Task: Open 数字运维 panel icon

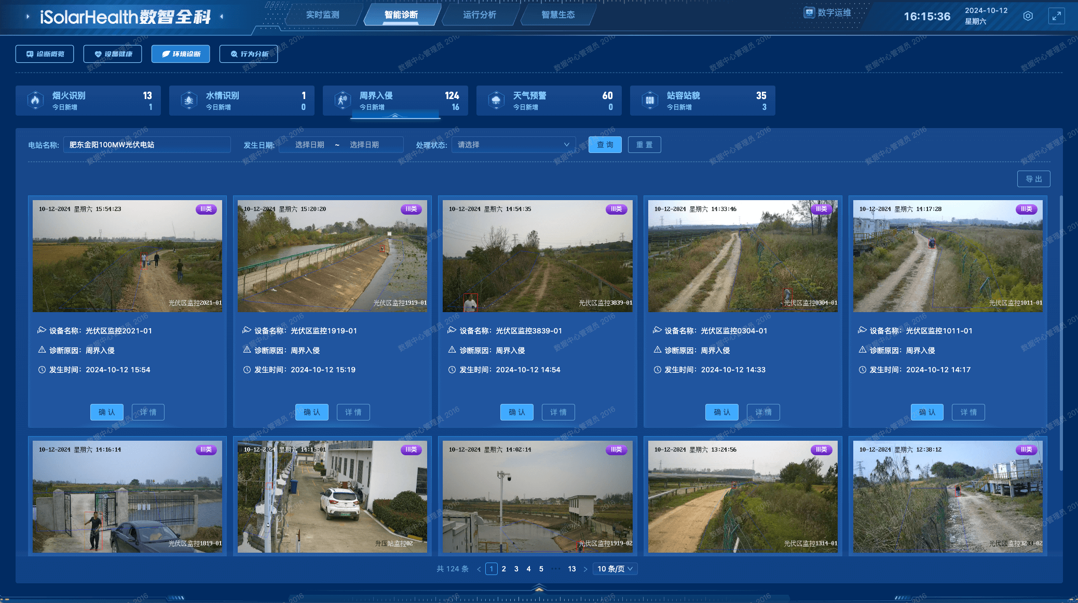Action: pyautogui.click(x=809, y=12)
